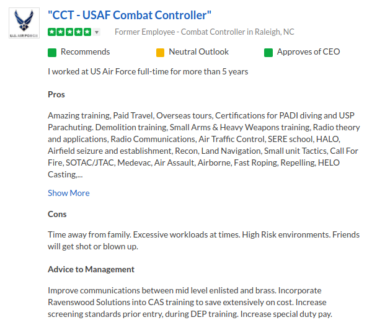Click the Pros section heading
The height and width of the screenshot is (325, 372).
click(56, 95)
